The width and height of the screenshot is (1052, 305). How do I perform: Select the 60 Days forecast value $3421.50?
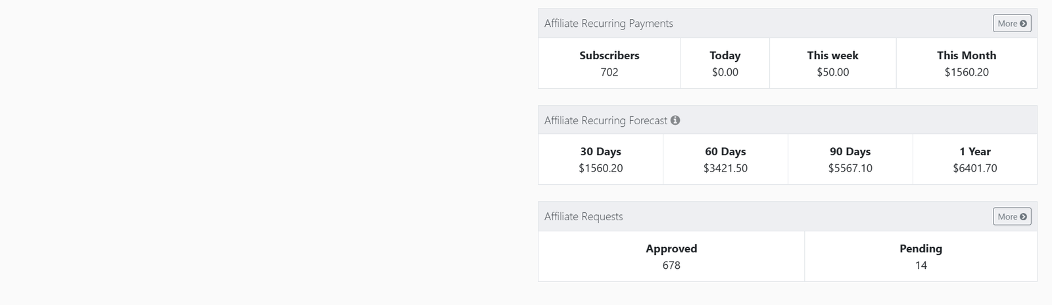pyautogui.click(x=725, y=168)
